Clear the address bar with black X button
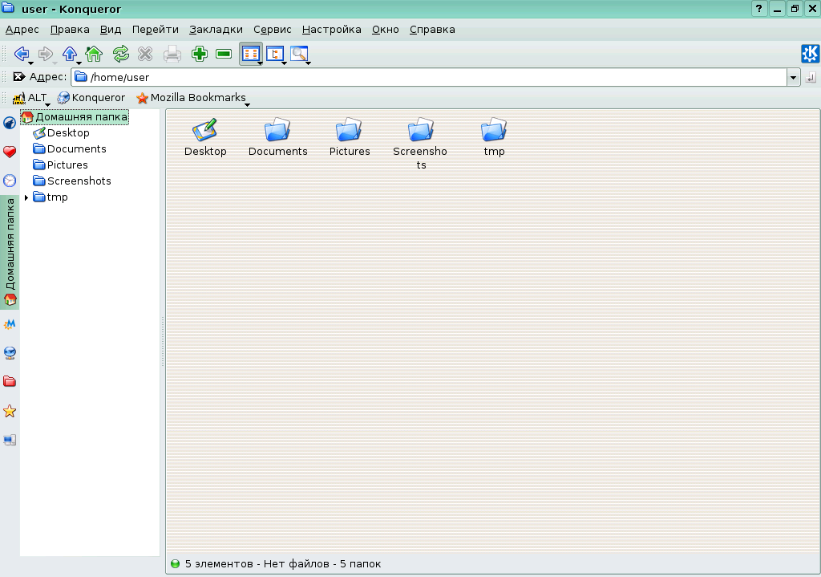 tap(18, 77)
